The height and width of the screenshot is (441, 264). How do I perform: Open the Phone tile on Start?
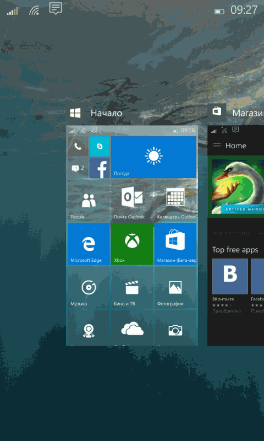[78, 146]
